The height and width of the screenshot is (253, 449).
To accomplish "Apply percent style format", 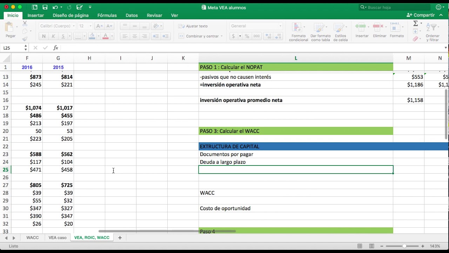I will pyautogui.click(x=247, y=36).
